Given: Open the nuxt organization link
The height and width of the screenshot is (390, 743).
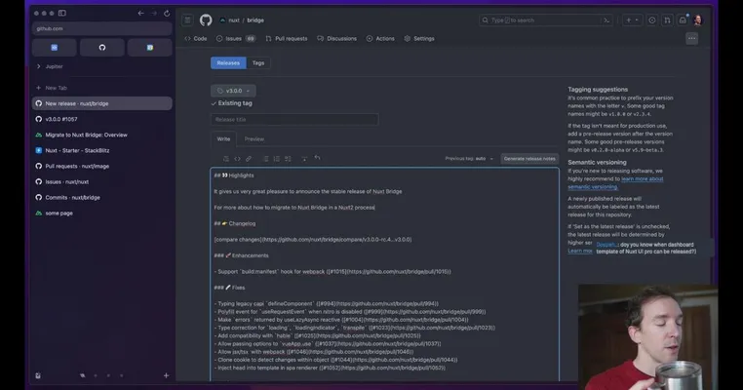Looking at the screenshot, I should pyautogui.click(x=234, y=20).
